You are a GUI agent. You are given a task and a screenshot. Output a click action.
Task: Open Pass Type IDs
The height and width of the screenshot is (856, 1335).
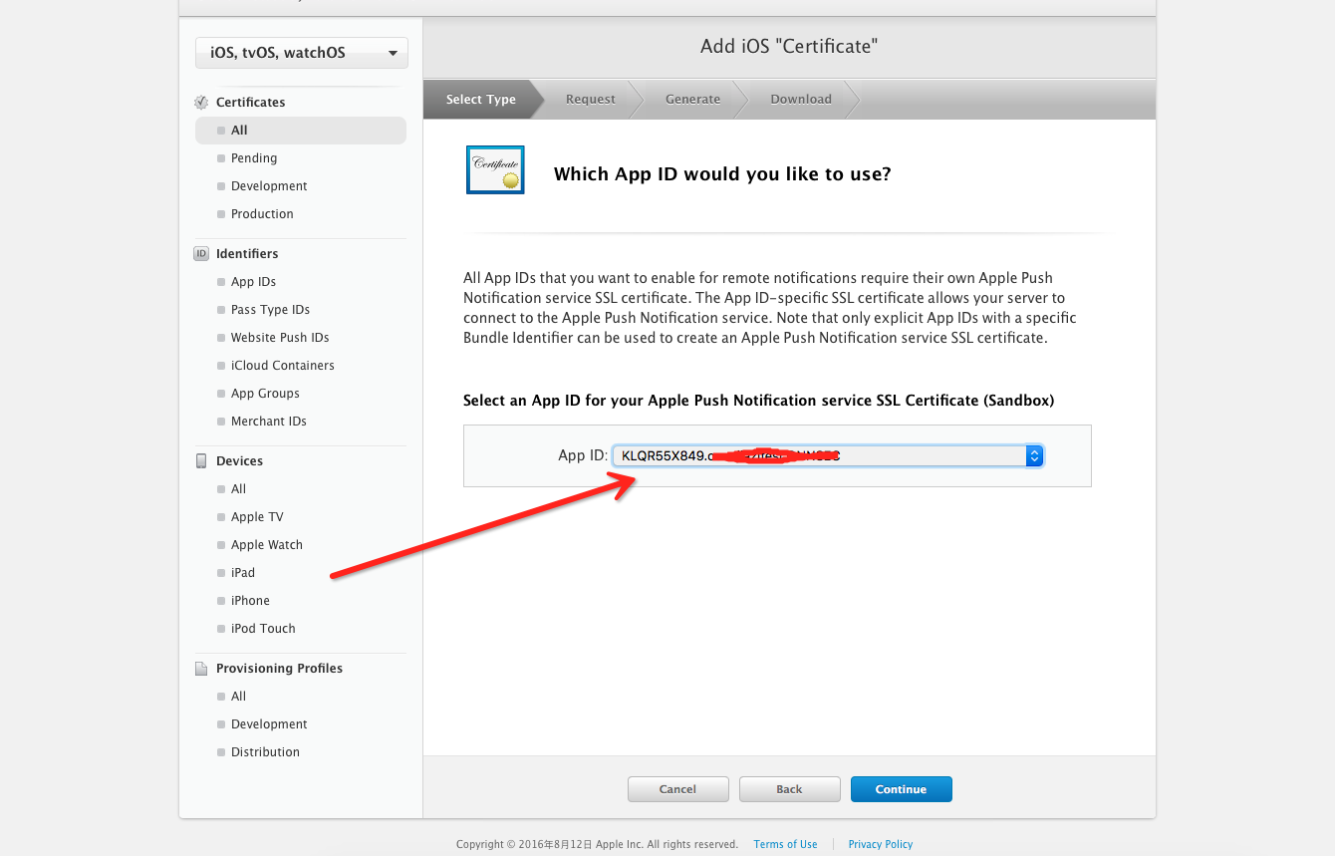click(x=270, y=310)
